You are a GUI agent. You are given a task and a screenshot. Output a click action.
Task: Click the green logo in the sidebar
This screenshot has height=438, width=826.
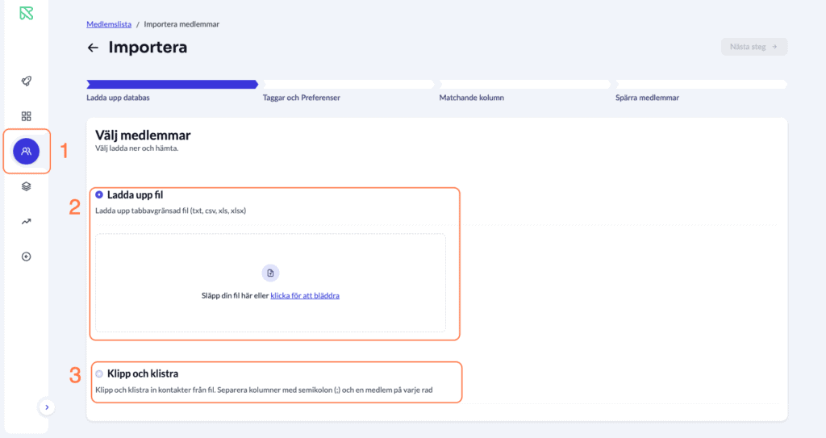27,14
